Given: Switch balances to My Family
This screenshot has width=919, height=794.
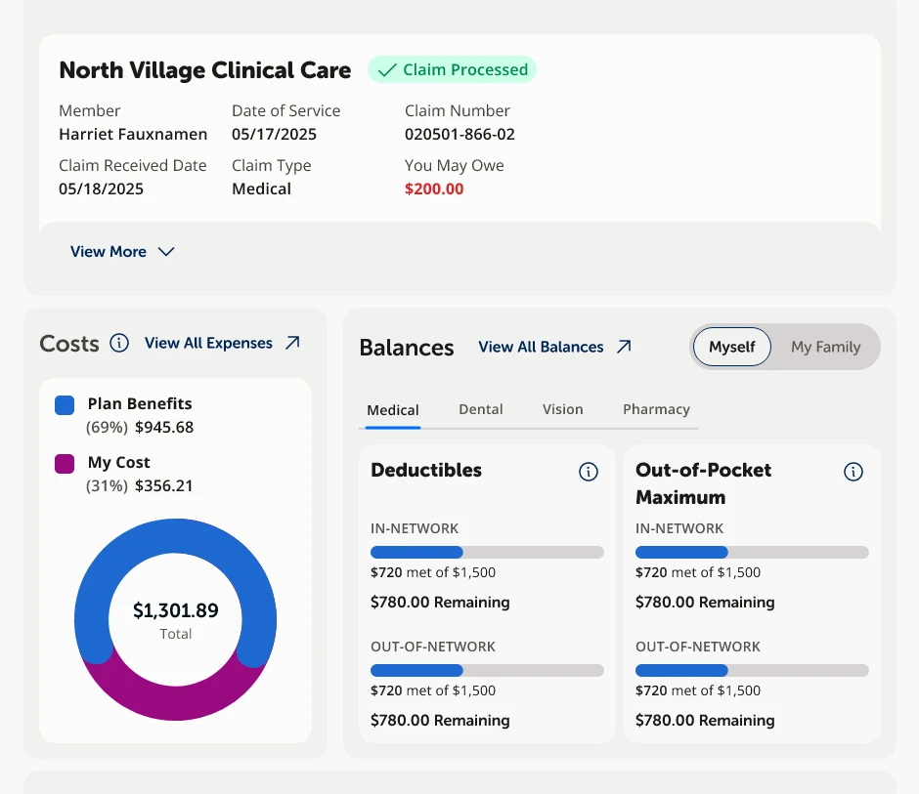Looking at the screenshot, I should click(826, 347).
